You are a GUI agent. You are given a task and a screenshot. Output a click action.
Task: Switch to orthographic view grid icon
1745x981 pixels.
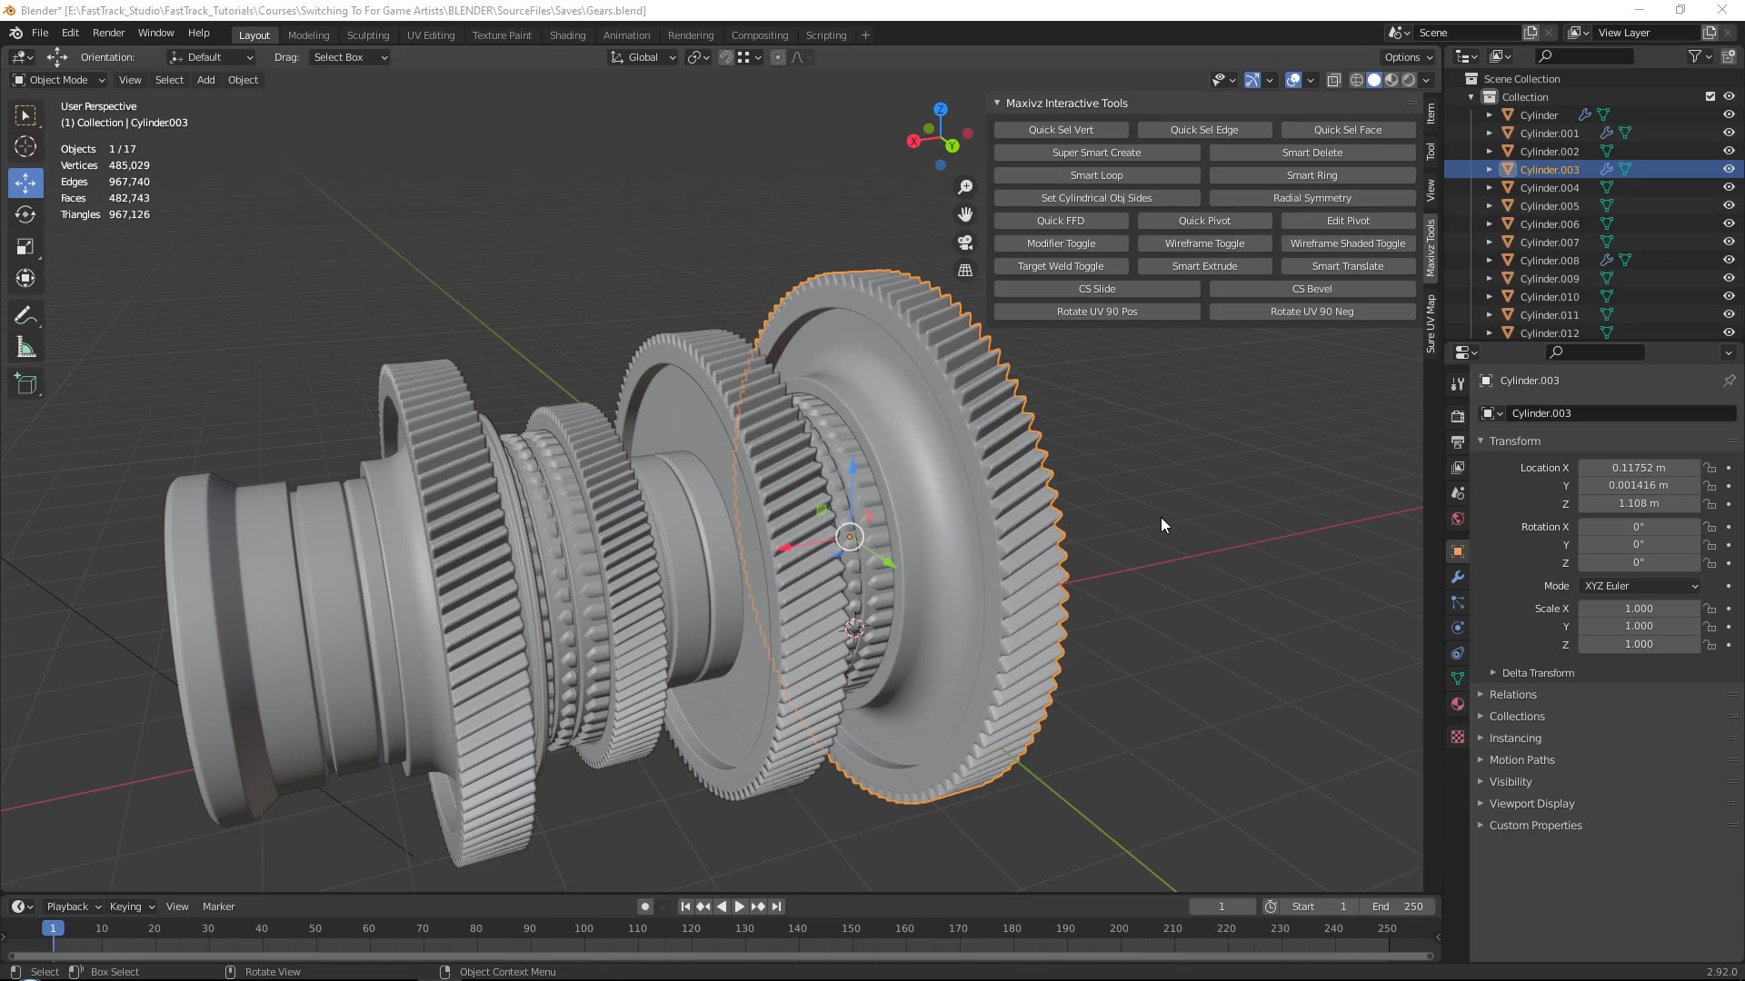(x=965, y=270)
